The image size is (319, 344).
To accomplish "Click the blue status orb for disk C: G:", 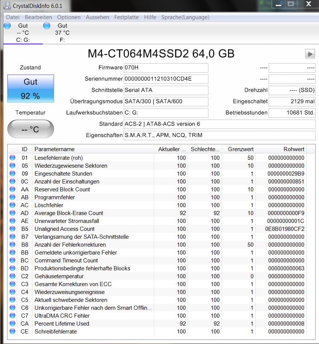I will (7, 26).
